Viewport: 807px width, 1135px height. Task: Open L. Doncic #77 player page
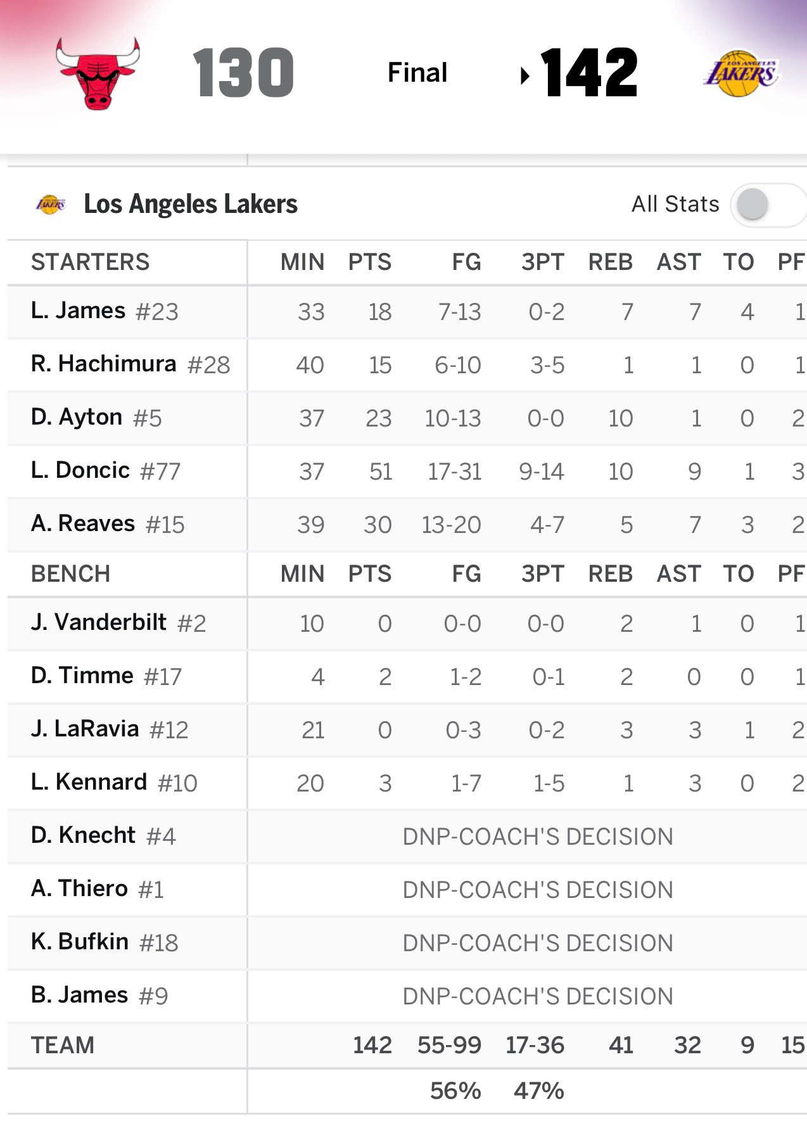point(106,471)
